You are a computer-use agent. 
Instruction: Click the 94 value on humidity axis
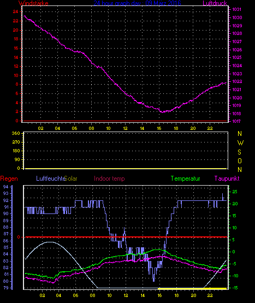click(6, 187)
